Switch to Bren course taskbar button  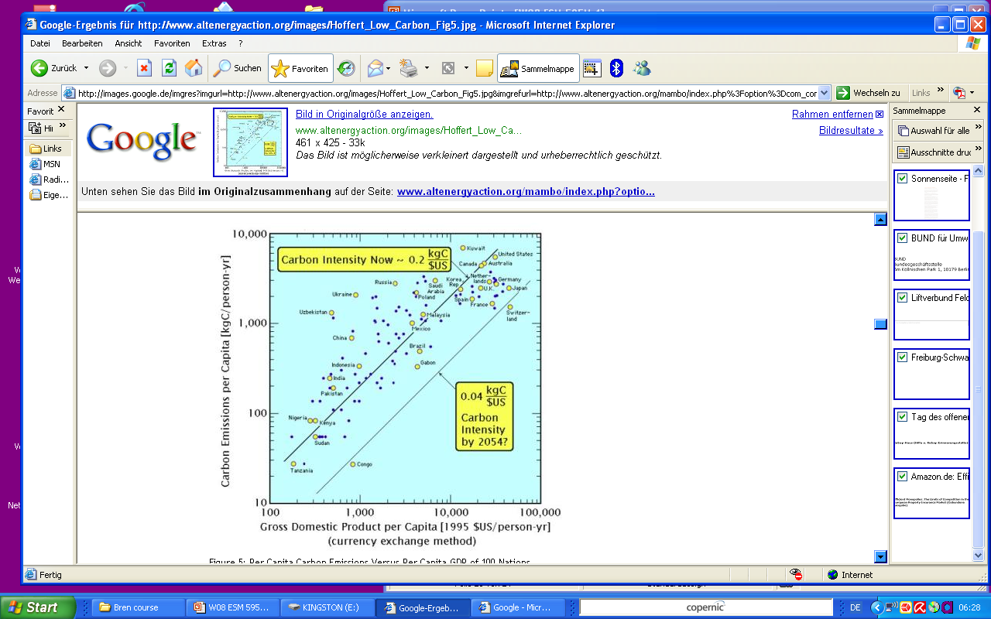pyautogui.click(x=139, y=607)
